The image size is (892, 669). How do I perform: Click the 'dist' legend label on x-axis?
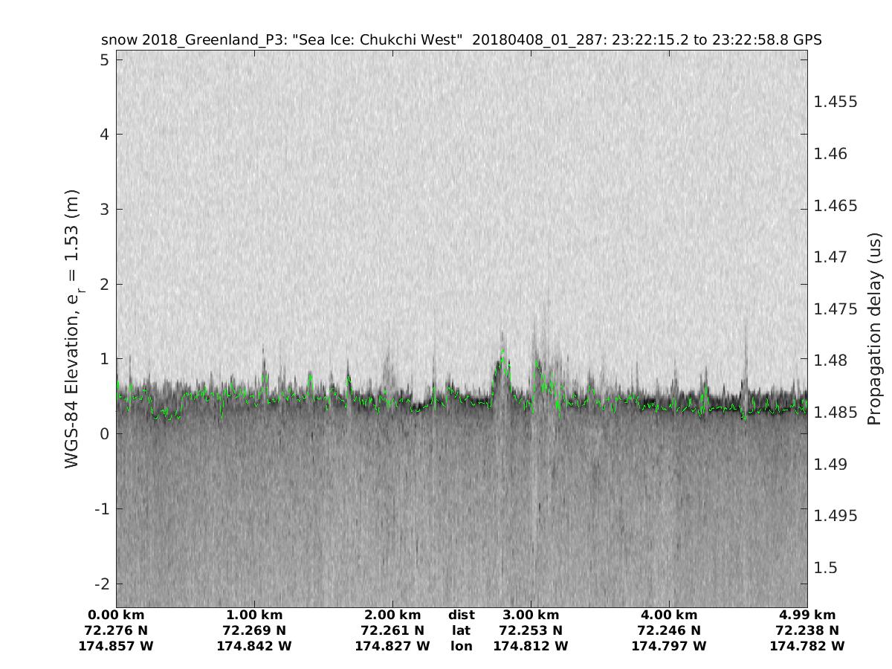point(461,615)
